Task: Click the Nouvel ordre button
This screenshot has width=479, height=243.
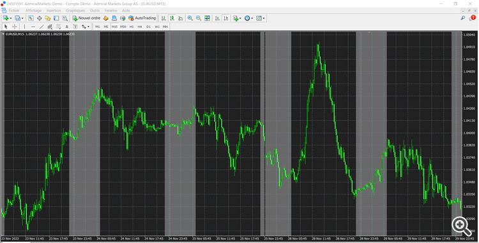Action: [x=86, y=18]
